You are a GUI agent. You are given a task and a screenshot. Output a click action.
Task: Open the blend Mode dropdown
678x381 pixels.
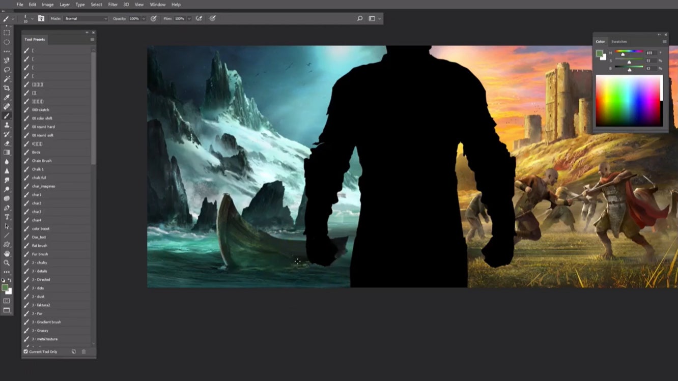pyautogui.click(x=86, y=18)
